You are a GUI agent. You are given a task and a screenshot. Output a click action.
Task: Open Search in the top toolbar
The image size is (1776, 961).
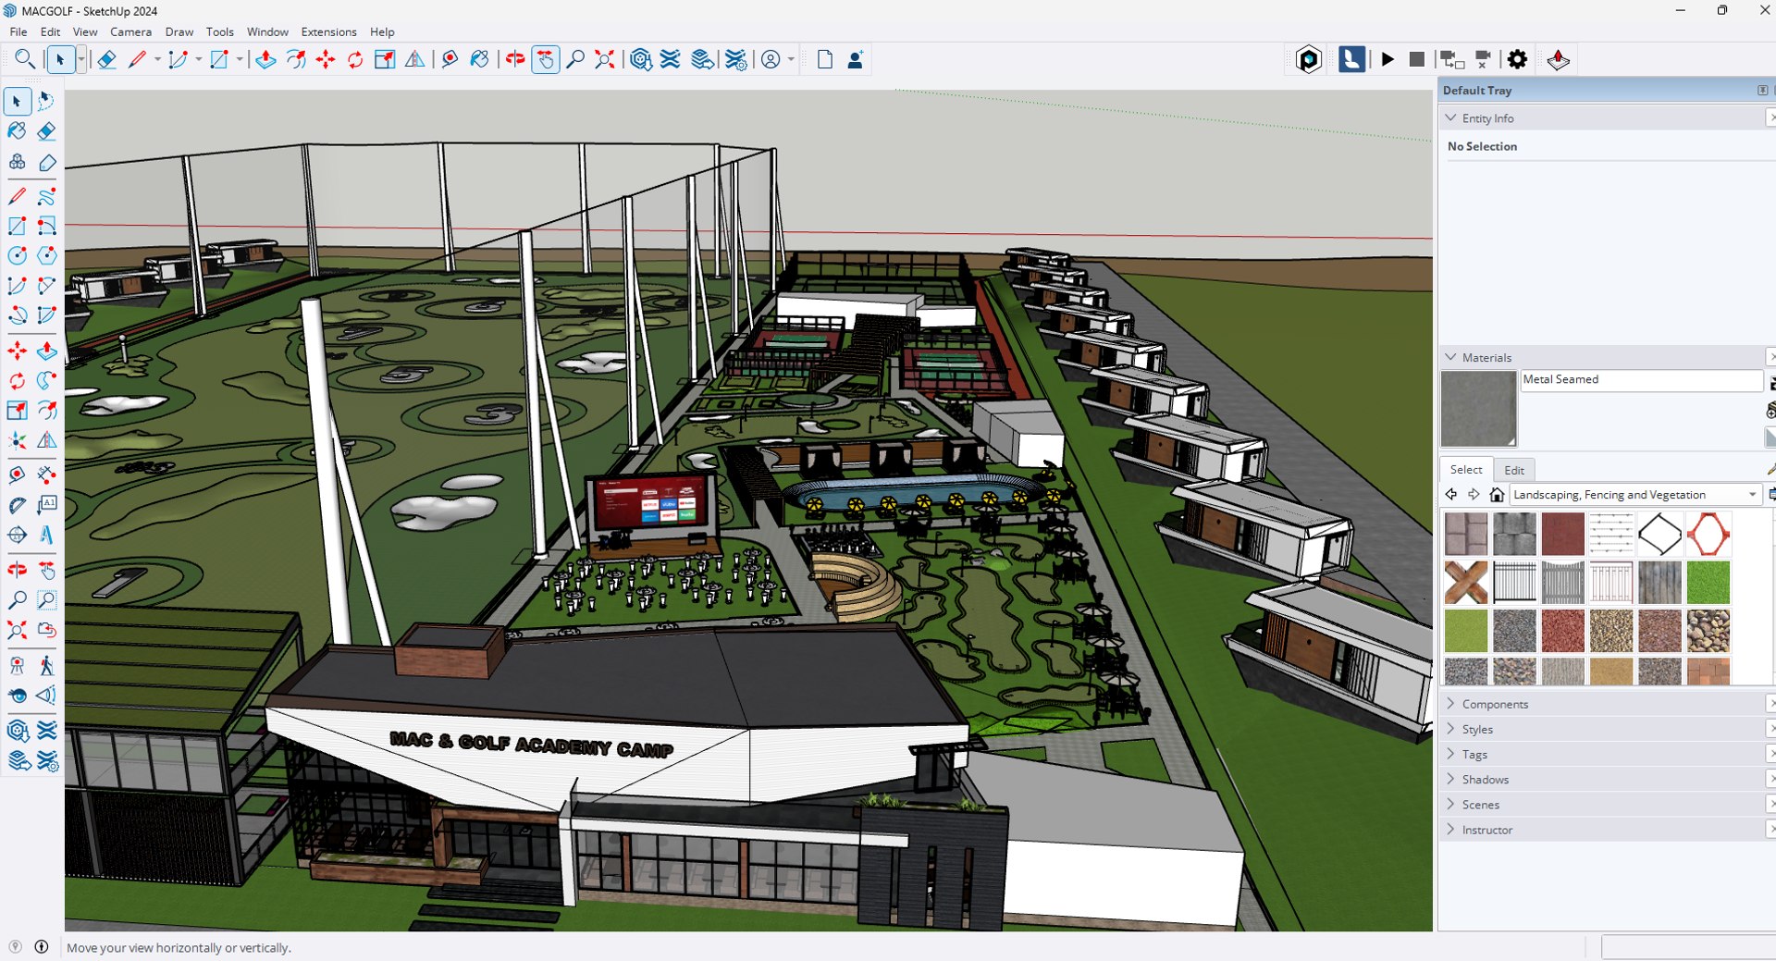(x=25, y=59)
